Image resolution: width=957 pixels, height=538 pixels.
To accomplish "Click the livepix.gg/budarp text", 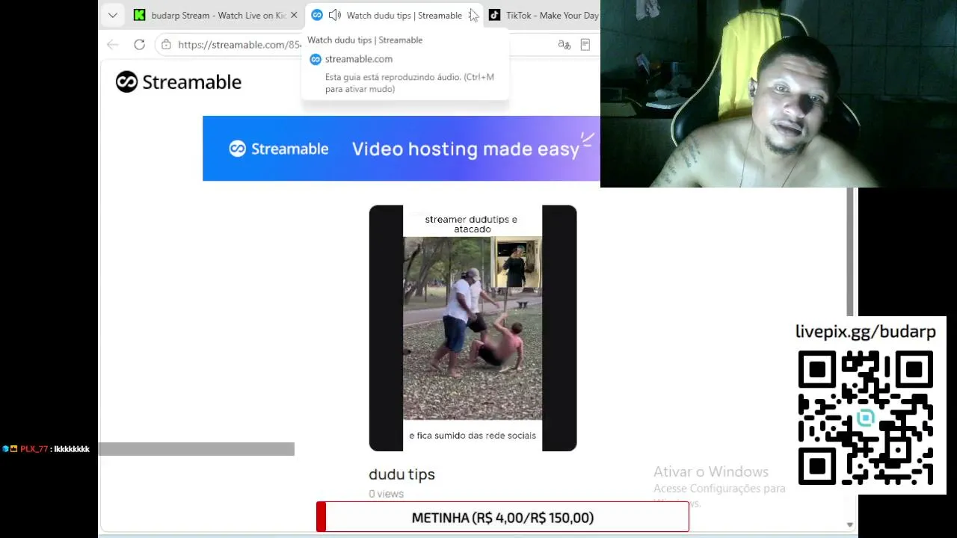I will [866, 332].
